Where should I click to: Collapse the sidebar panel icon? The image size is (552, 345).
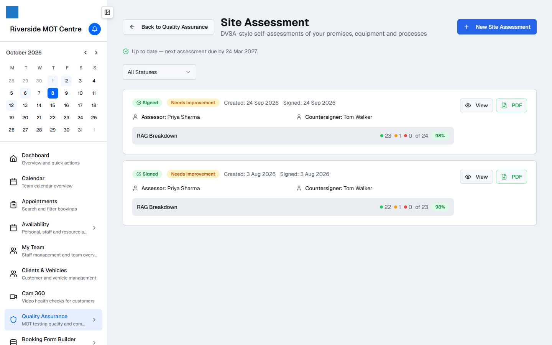tap(107, 12)
